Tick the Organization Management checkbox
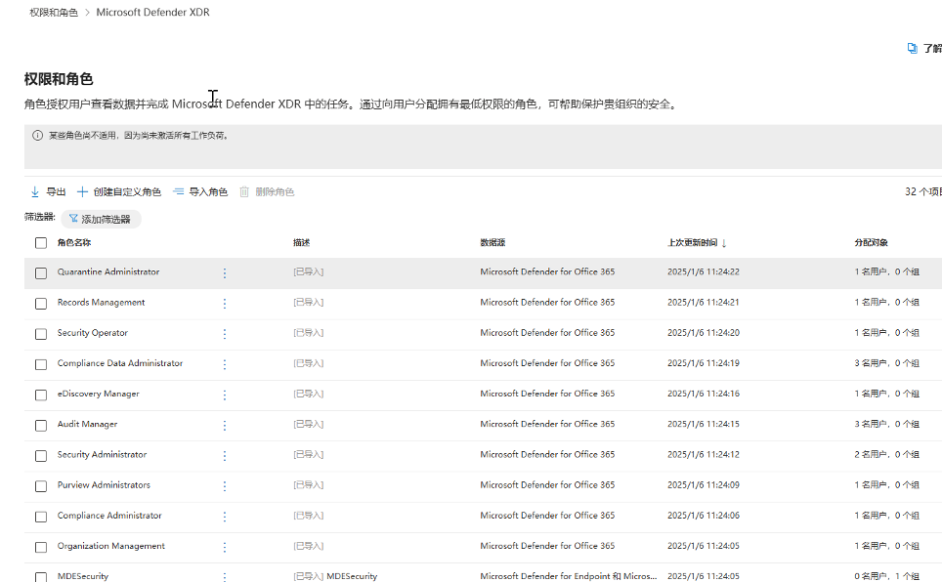The width and height of the screenshot is (942, 582). pos(41,547)
